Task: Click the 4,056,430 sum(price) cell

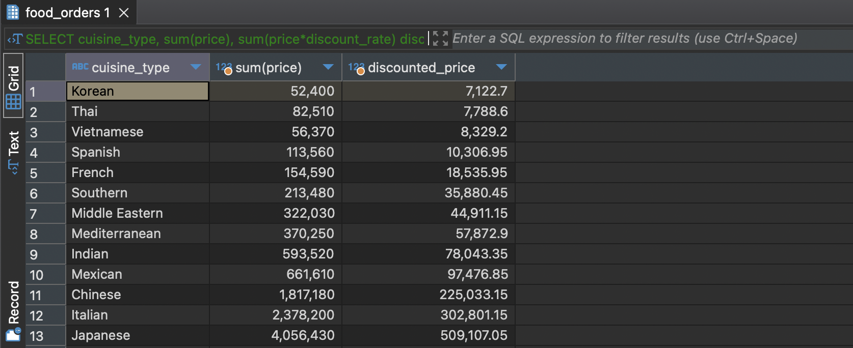Action: click(x=276, y=335)
